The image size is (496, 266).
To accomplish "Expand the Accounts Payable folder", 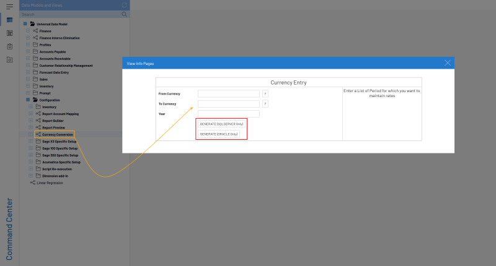I will click(27, 52).
